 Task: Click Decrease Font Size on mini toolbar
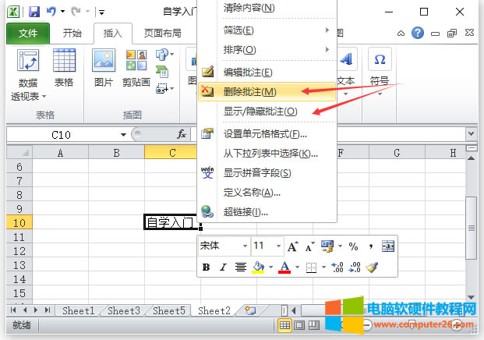coord(309,246)
